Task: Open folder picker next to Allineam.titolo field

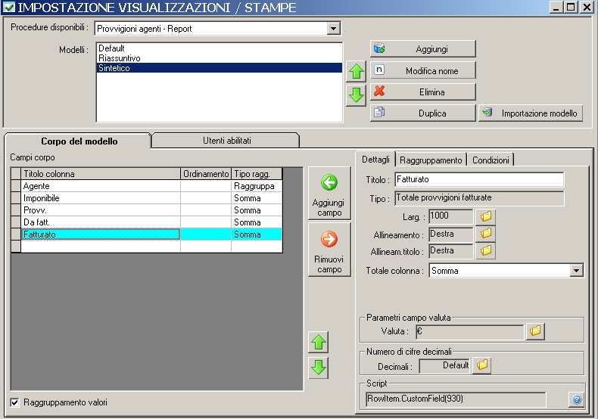Action: (x=486, y=250)
